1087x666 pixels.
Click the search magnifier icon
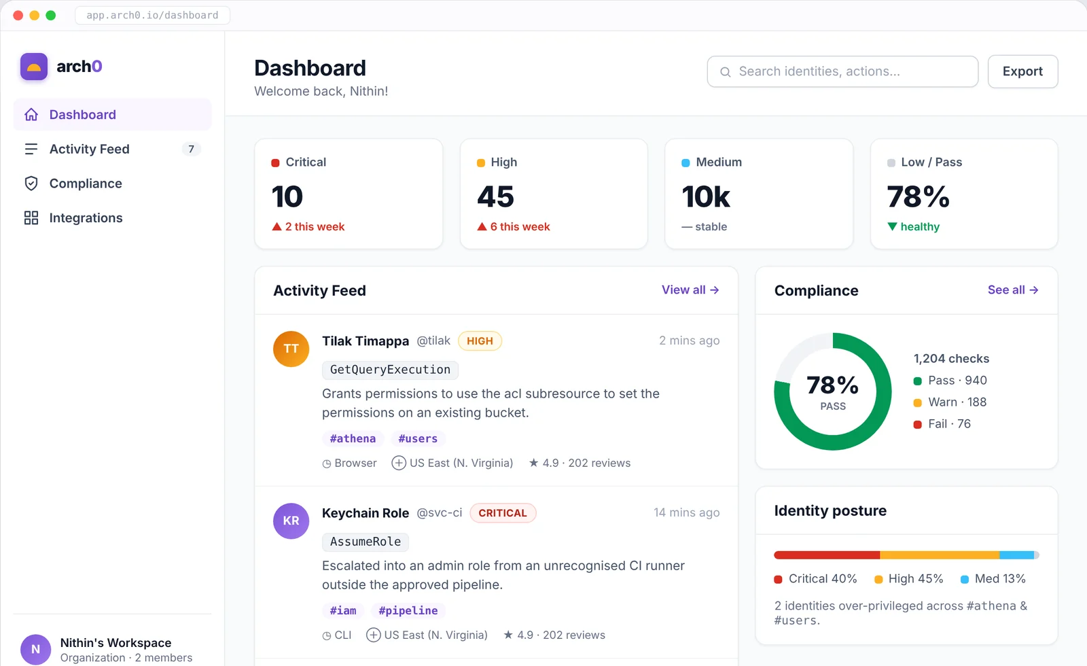[x=726, y=72]
